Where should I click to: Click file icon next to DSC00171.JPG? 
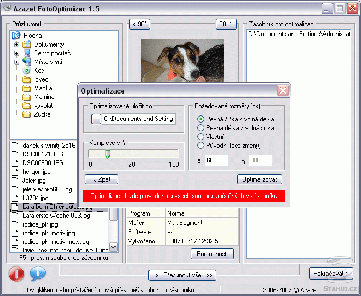(x=15, y=154)
